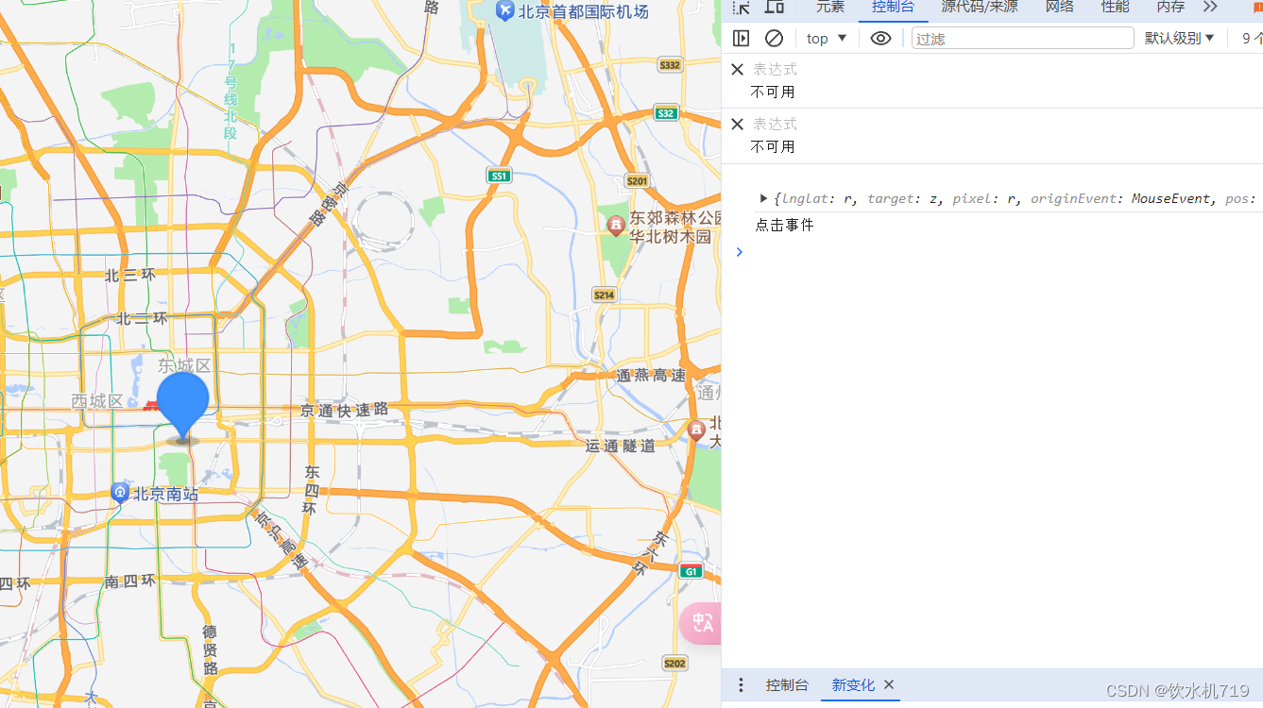The image size is (1263, 708).
Task: Click the 点击事件 console message
Action: [x=784, y=225]
